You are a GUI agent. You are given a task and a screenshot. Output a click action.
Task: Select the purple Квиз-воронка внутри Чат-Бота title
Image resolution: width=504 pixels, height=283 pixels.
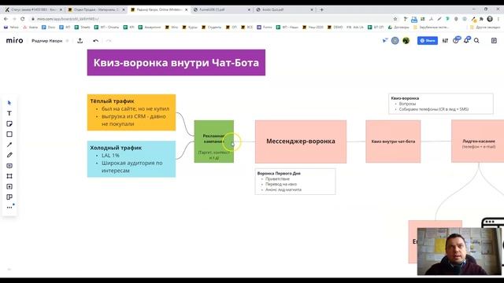pyautogui.click(x=176, y=63)
